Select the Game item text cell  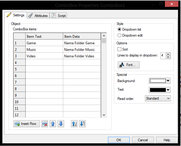click(44, 43)
